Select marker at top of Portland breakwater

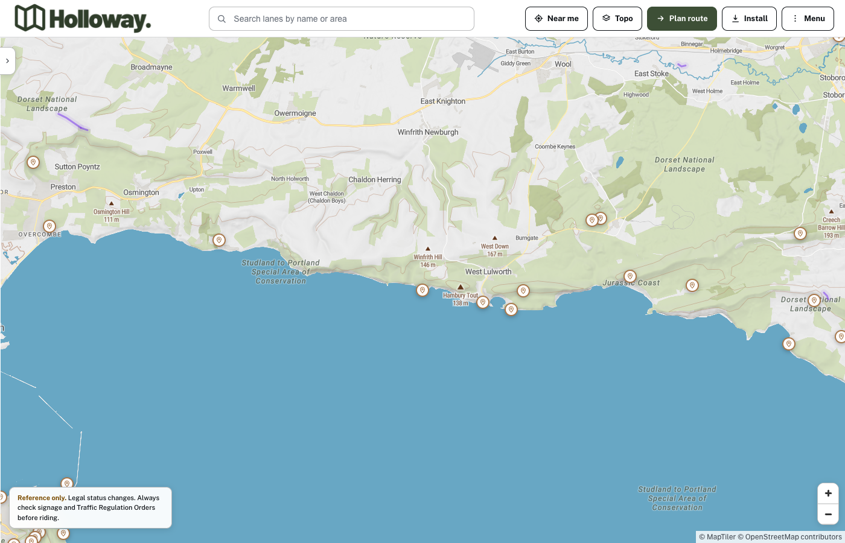point(67,483)
